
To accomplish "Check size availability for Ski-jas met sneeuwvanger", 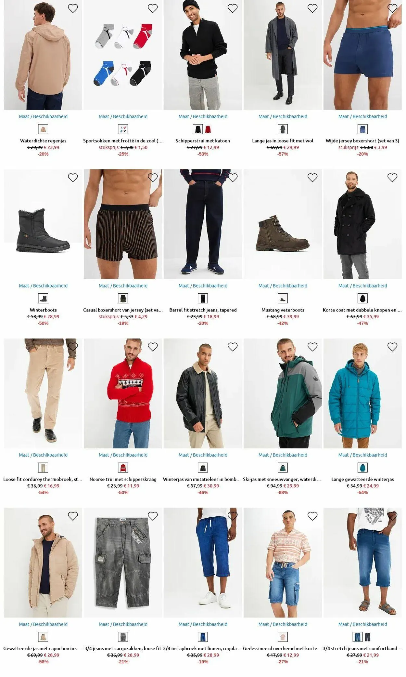I will click(283, 455).
